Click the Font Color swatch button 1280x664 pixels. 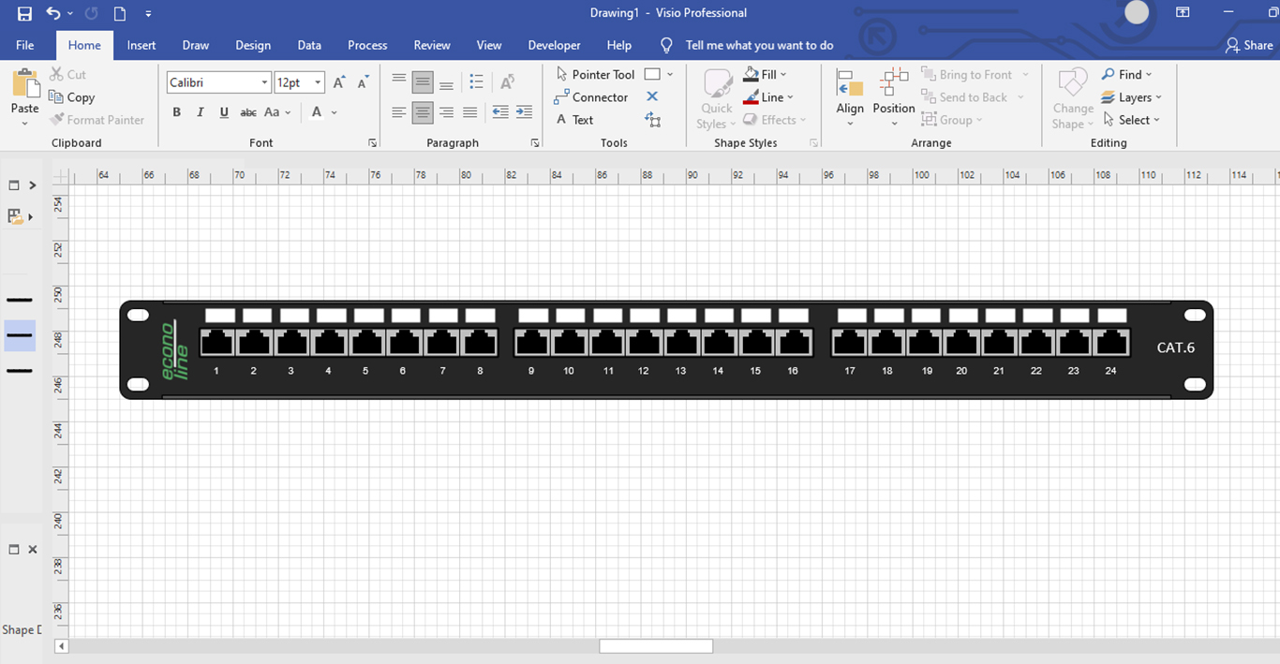point(317,112)
